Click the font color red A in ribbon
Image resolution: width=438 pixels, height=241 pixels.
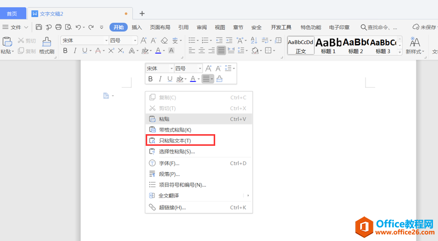pyautogui.click(x=158, y=51)
